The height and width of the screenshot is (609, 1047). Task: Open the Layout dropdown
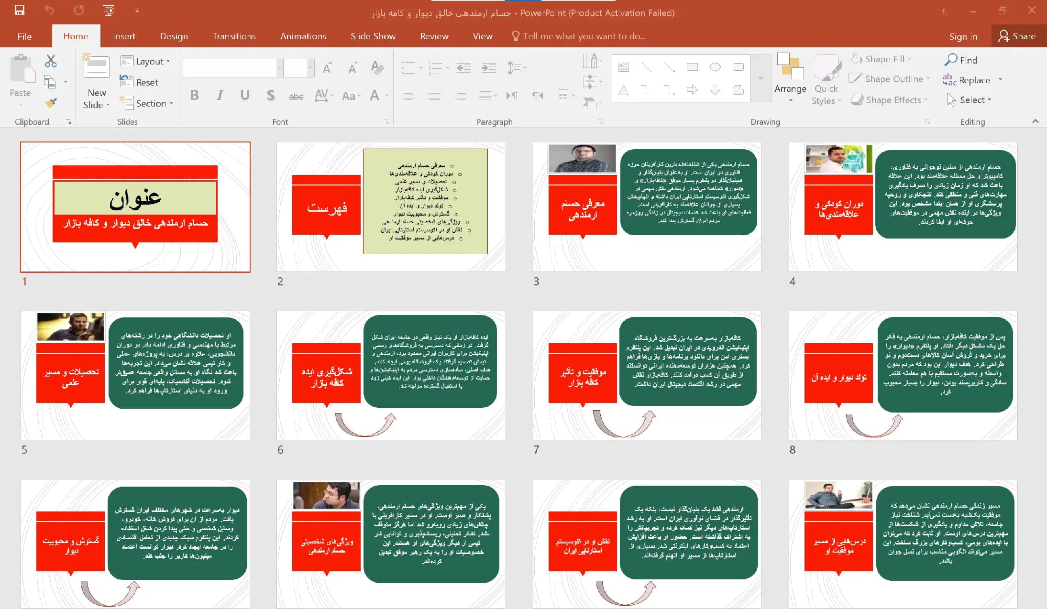tap(145, 61)
